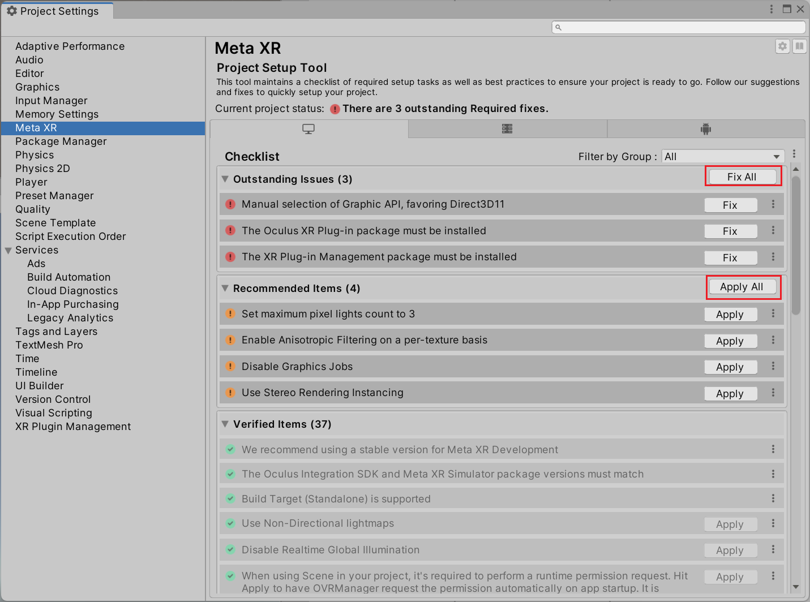Open options menu for Anisotropic Filtering row
This screenshot has width=810, height=602.
pyautogui.click(x=773, y=339)
